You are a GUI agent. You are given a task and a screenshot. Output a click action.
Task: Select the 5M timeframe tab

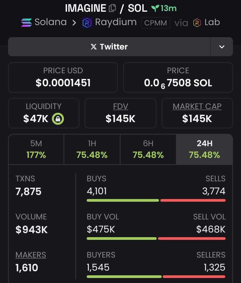(36, 149)
